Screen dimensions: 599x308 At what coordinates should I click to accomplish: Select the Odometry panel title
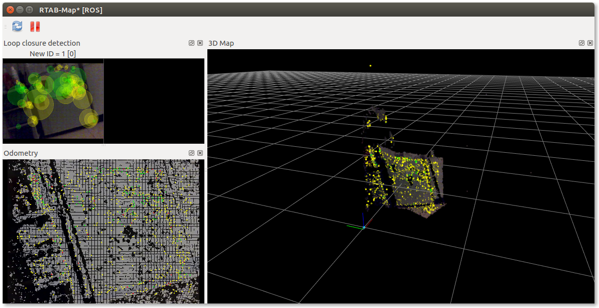pos(21,153)
